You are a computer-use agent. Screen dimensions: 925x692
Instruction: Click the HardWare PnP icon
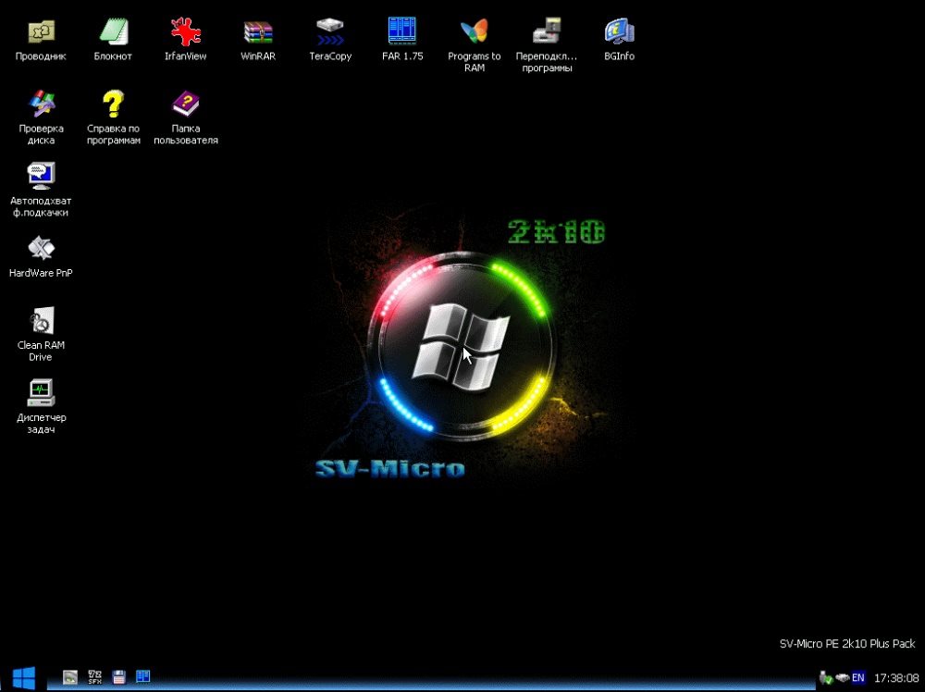click(x=41, y=248)
